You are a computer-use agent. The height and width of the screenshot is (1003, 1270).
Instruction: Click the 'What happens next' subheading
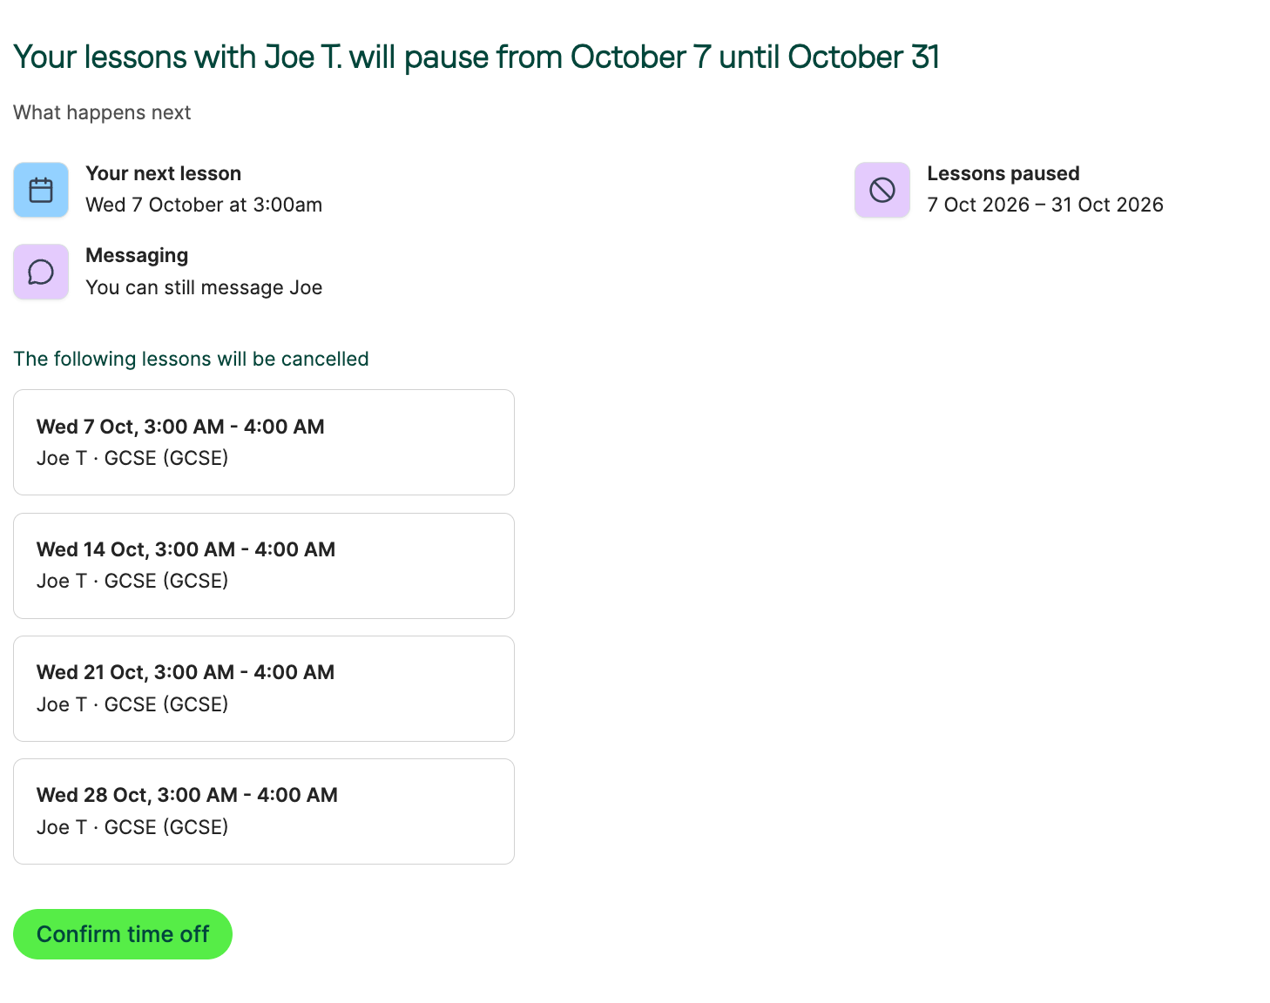pyautogui.click(x=102, y=112)
